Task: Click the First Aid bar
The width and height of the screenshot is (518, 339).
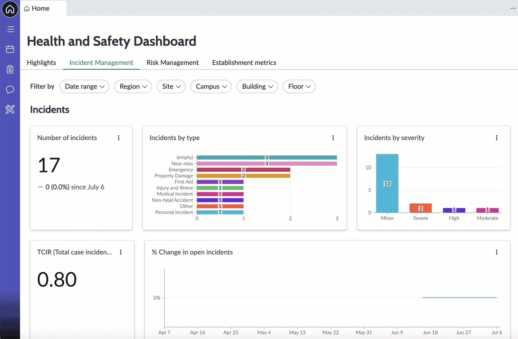Action: pyautogui.click(x=220, y=182)
